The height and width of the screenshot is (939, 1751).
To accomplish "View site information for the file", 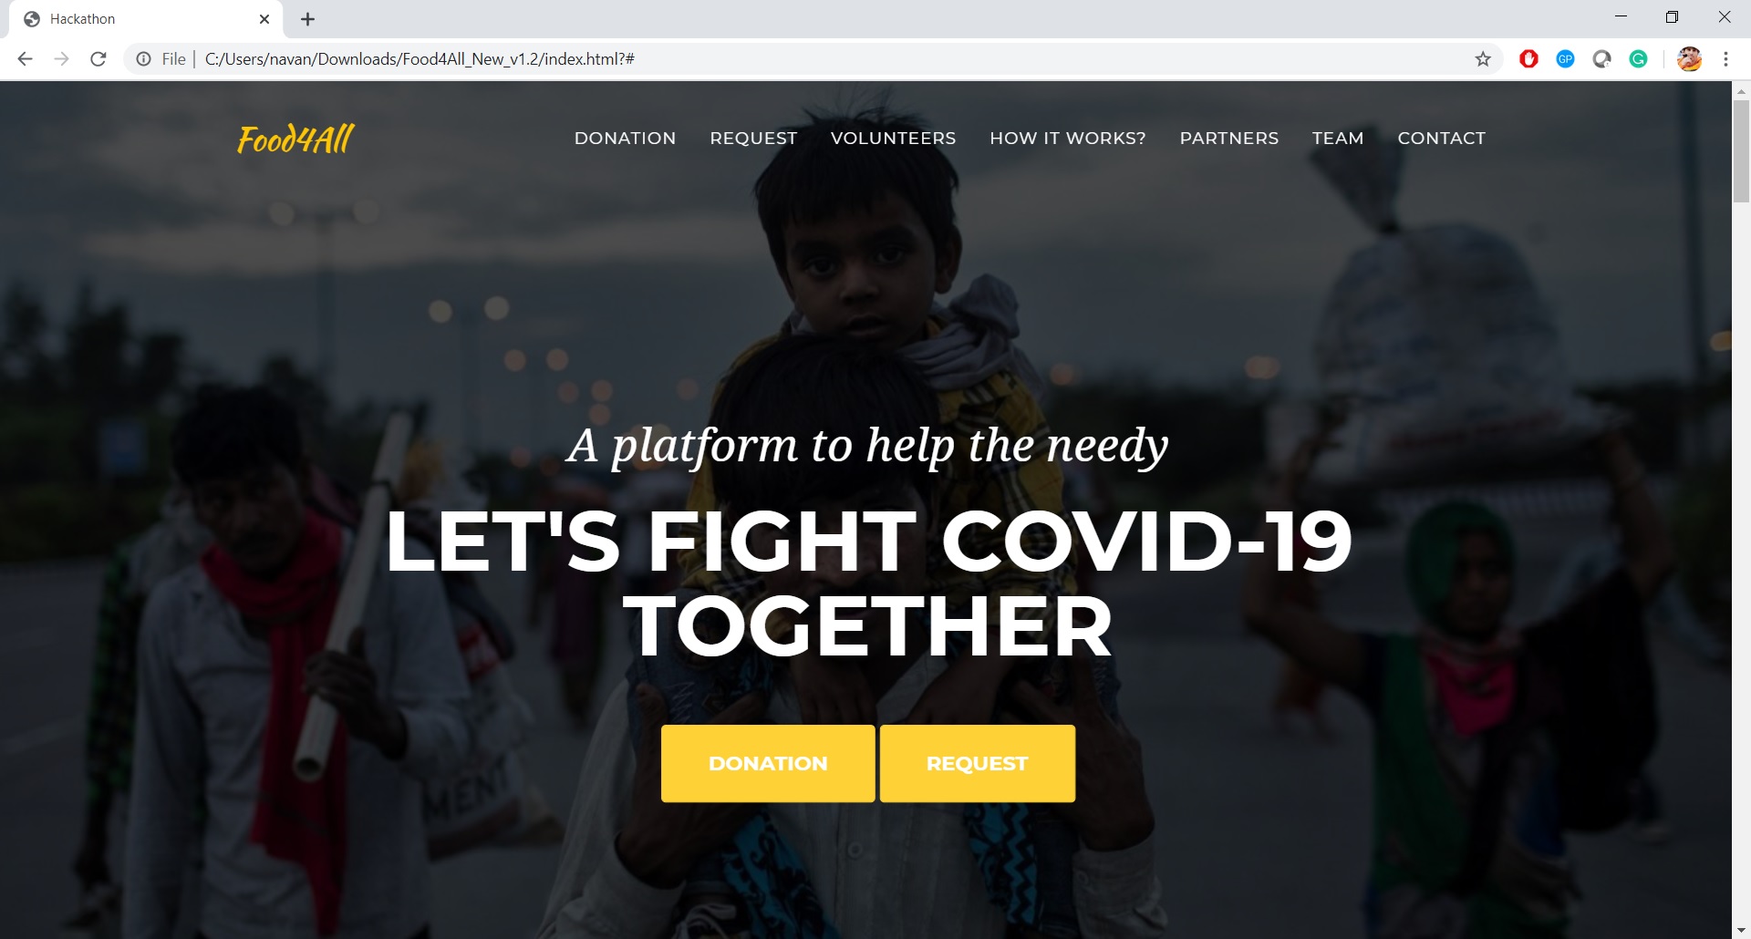I will [144, 59].
